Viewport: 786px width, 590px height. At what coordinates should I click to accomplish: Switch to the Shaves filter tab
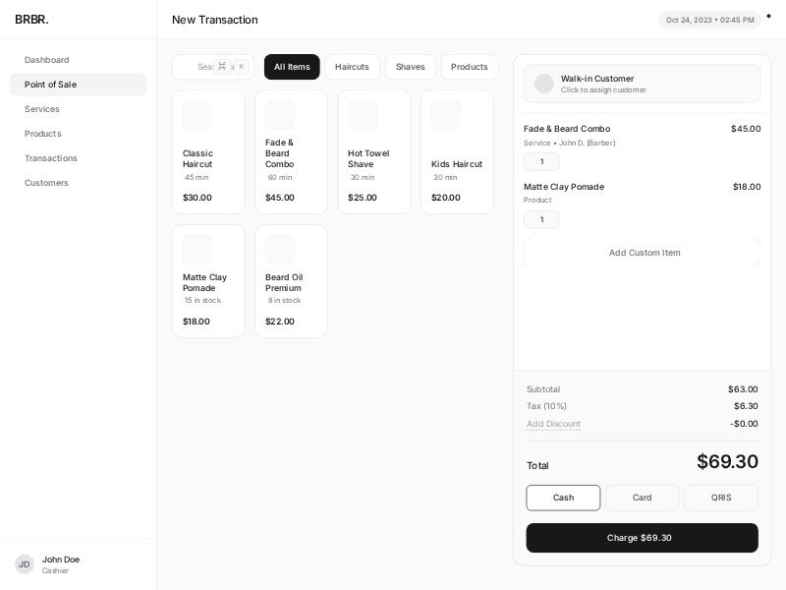(410, 67)
